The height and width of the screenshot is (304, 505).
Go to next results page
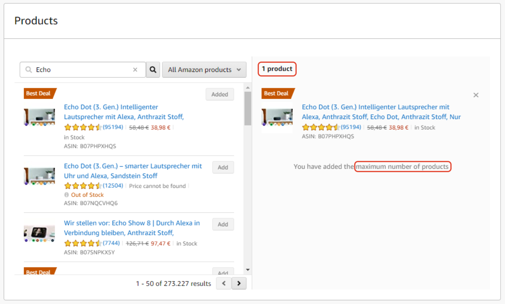pos(239,283)
